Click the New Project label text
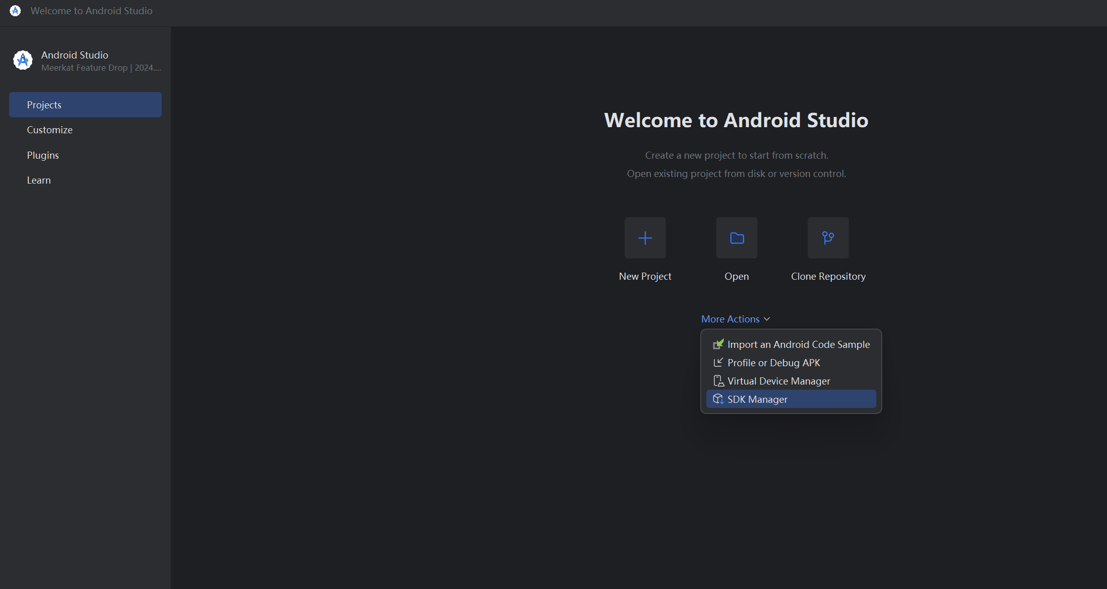The height and width of the screenshot is (589, 1107). pos(645,276)
